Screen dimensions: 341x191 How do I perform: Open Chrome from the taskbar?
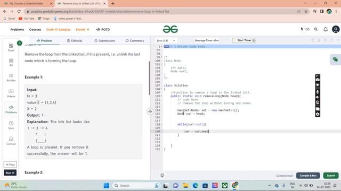pos(234,185)
